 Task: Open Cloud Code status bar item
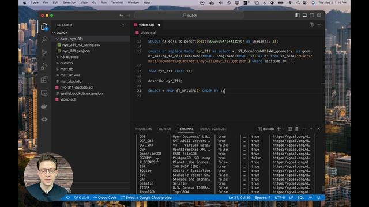105,198
